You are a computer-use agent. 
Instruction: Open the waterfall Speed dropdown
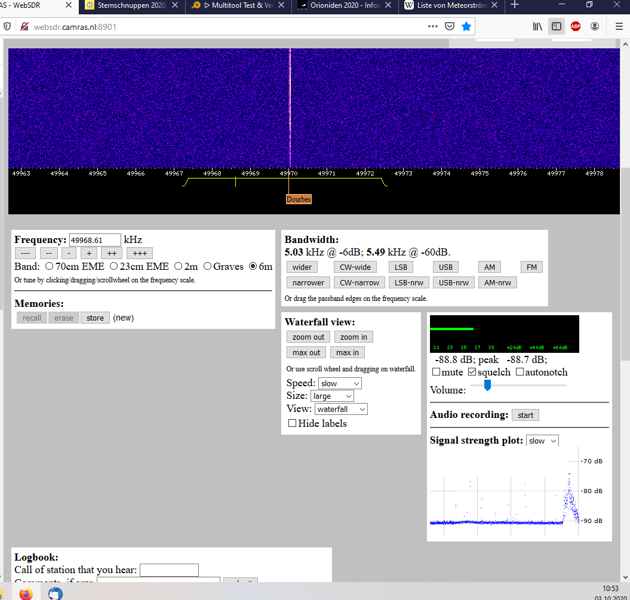click(x=340, y=383)
